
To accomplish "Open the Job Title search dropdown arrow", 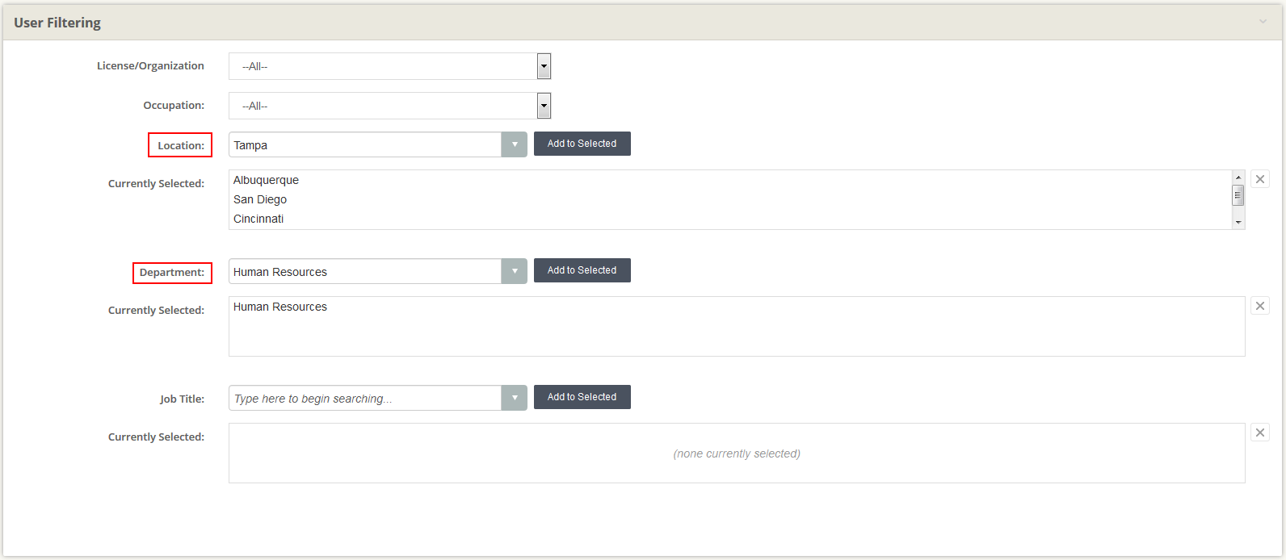I will (x=515, y=397).
